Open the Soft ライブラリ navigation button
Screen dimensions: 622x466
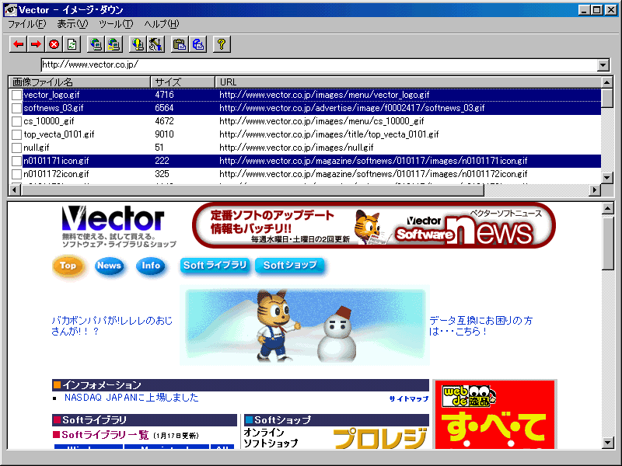pos(215,265)
